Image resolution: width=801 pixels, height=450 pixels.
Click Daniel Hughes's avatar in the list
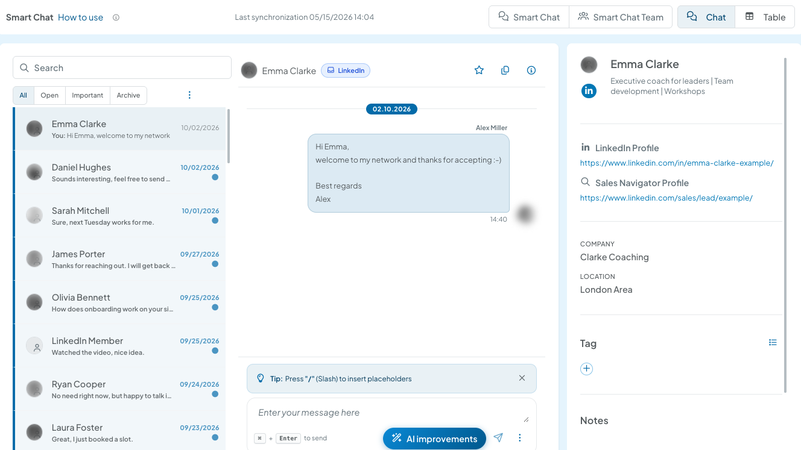click(34, 172)
